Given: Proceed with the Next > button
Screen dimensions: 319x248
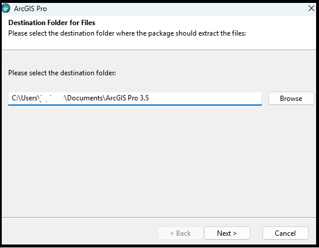Looking at the screenshot, I should point(227,233).
